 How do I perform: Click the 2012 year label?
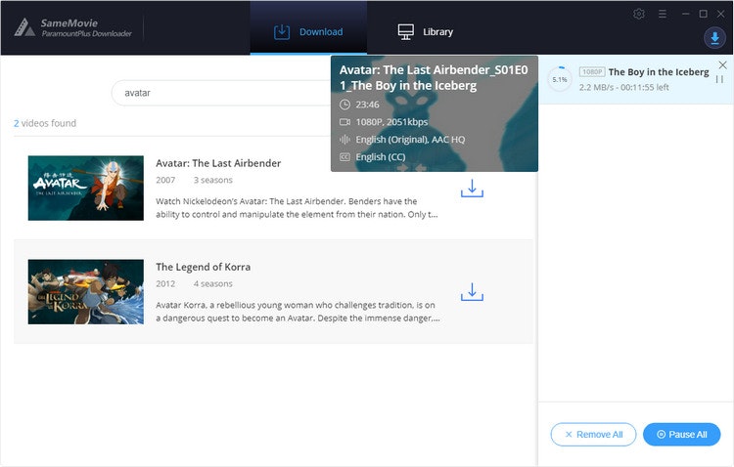point(165,283)
